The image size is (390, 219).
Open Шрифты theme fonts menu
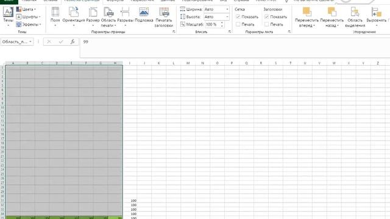28,16
